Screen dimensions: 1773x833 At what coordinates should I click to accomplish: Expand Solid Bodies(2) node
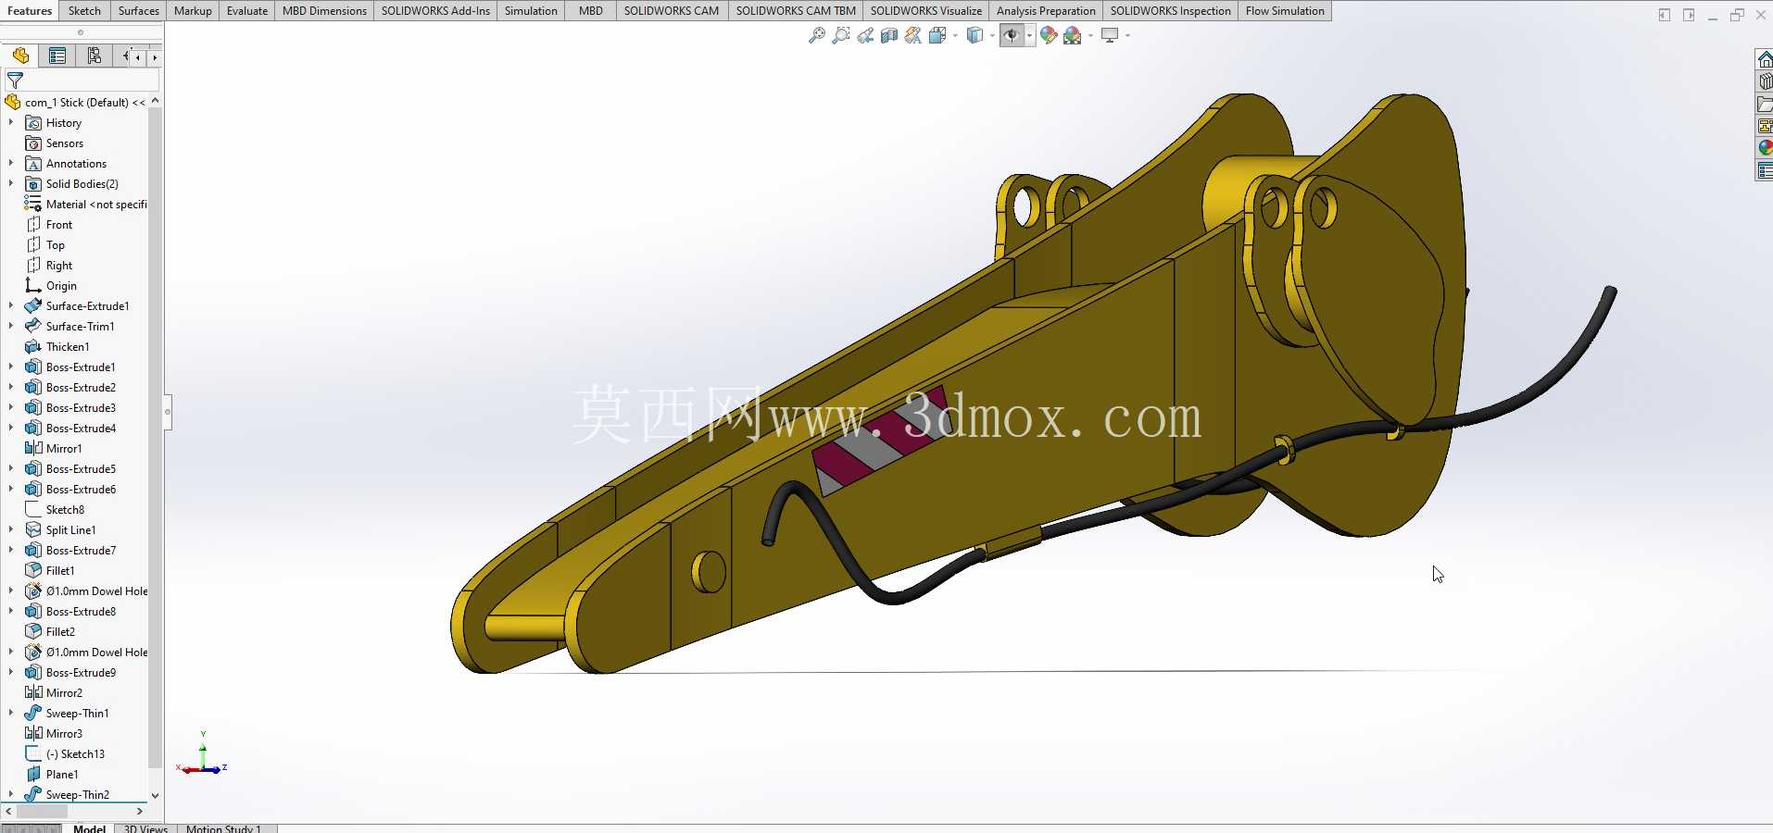point(11,183)
